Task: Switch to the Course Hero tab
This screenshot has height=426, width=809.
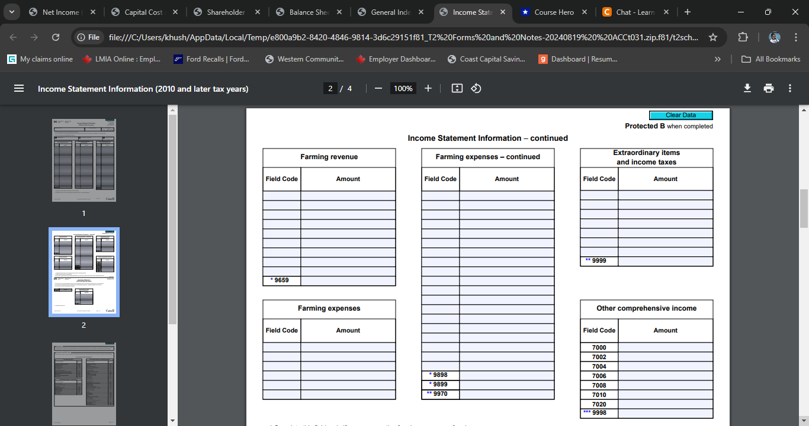Action: point(554,12)
